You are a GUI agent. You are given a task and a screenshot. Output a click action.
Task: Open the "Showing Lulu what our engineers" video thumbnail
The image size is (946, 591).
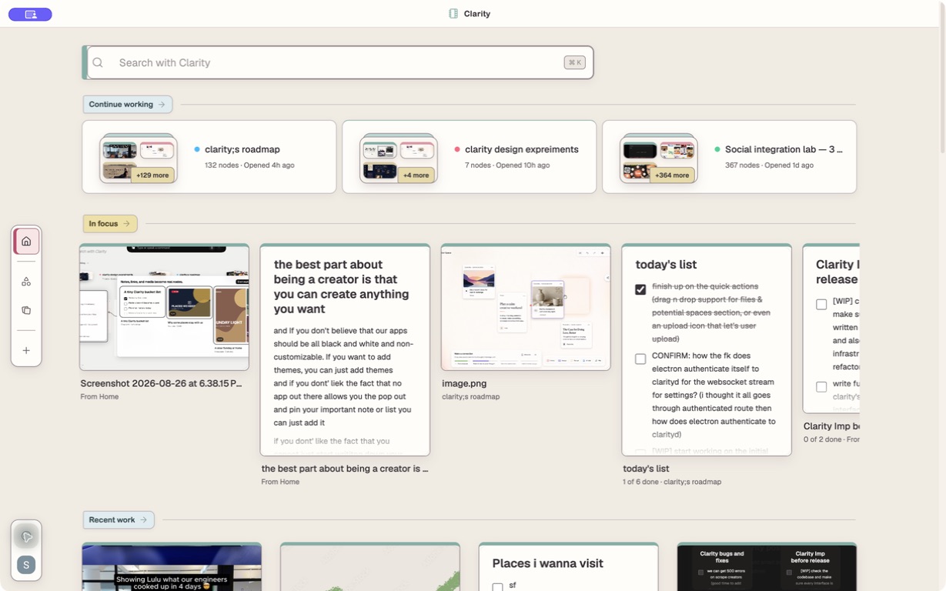point(172,567)
